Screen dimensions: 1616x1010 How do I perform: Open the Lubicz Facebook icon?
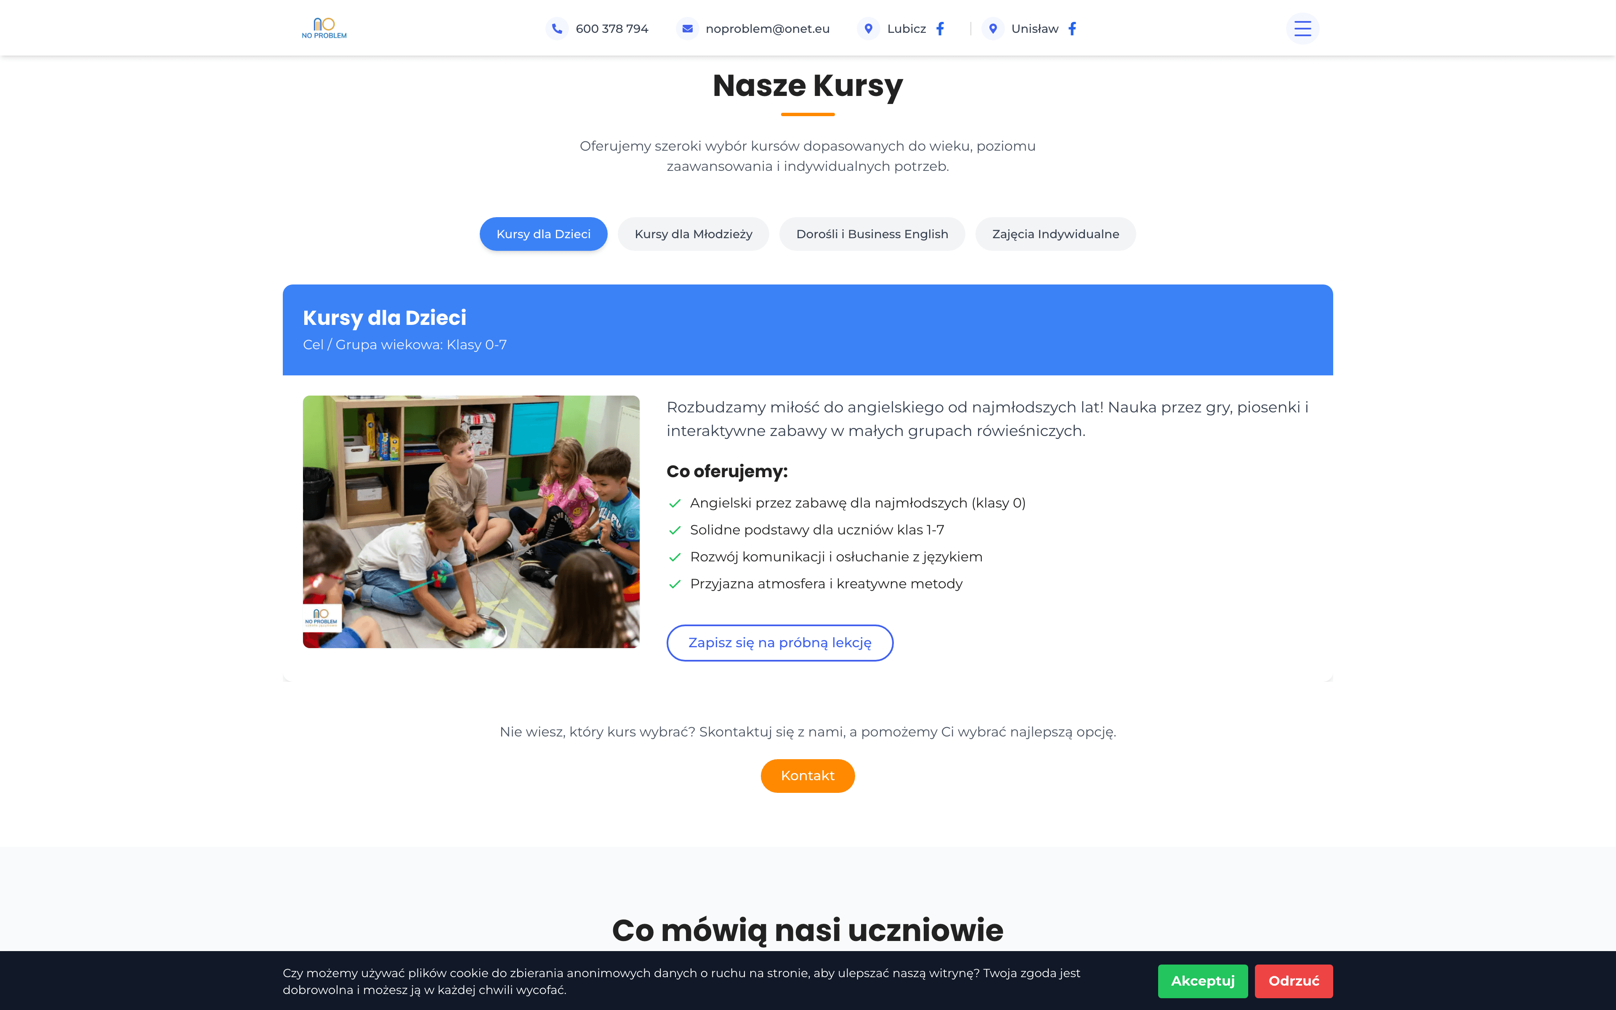[940, 29]
